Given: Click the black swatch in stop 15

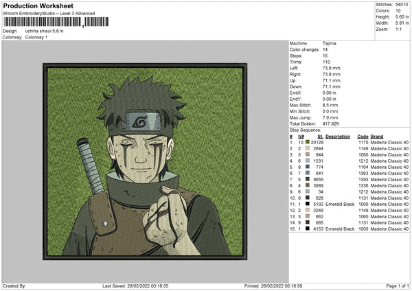Looking at the screenshot, I should pos(307,229).
